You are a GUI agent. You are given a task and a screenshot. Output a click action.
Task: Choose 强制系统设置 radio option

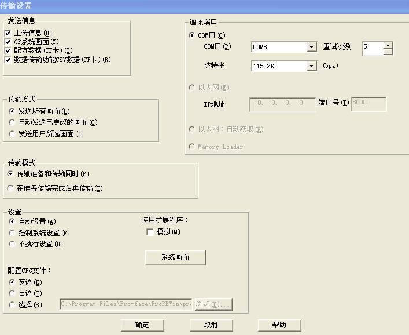point(13,233)
